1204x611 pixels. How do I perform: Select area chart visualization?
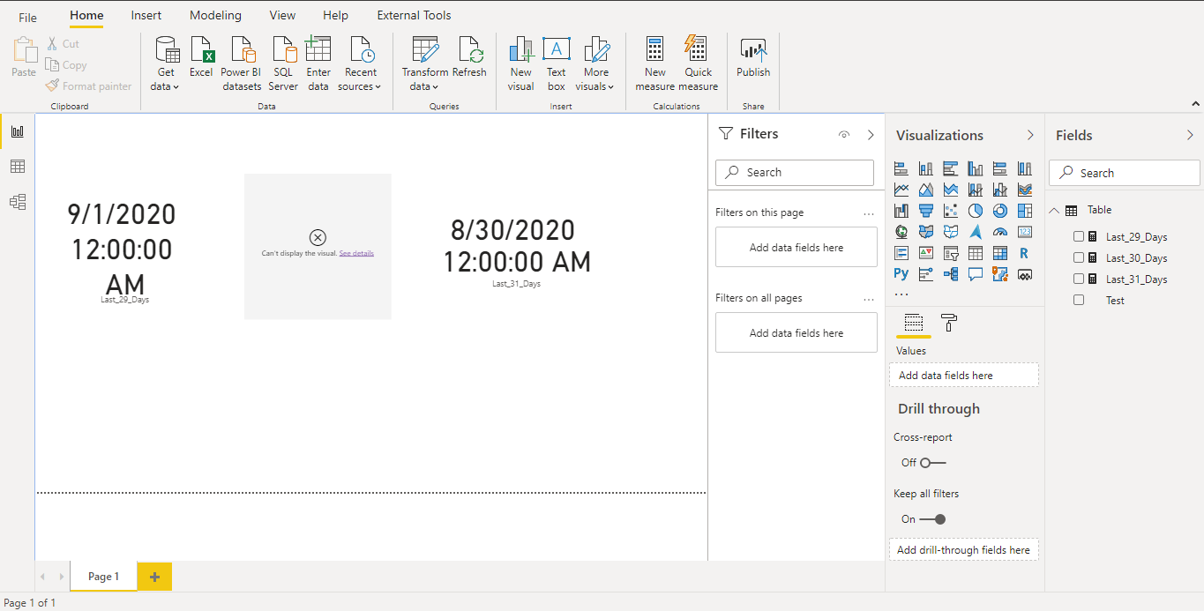[x=926, y=190]
